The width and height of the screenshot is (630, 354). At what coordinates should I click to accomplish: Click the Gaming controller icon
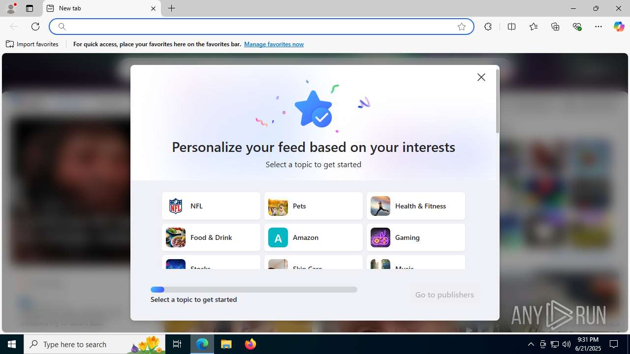(x=380, y=237)
